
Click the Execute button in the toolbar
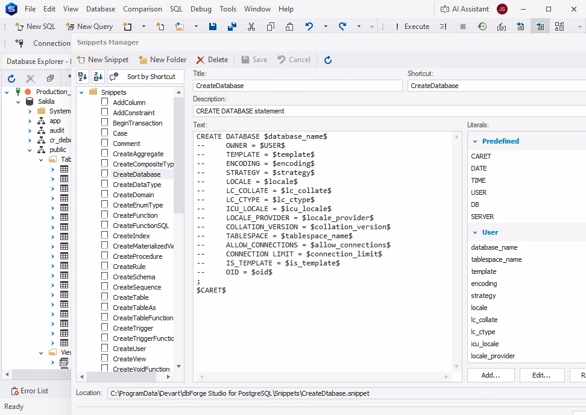[x=412, y=27]
